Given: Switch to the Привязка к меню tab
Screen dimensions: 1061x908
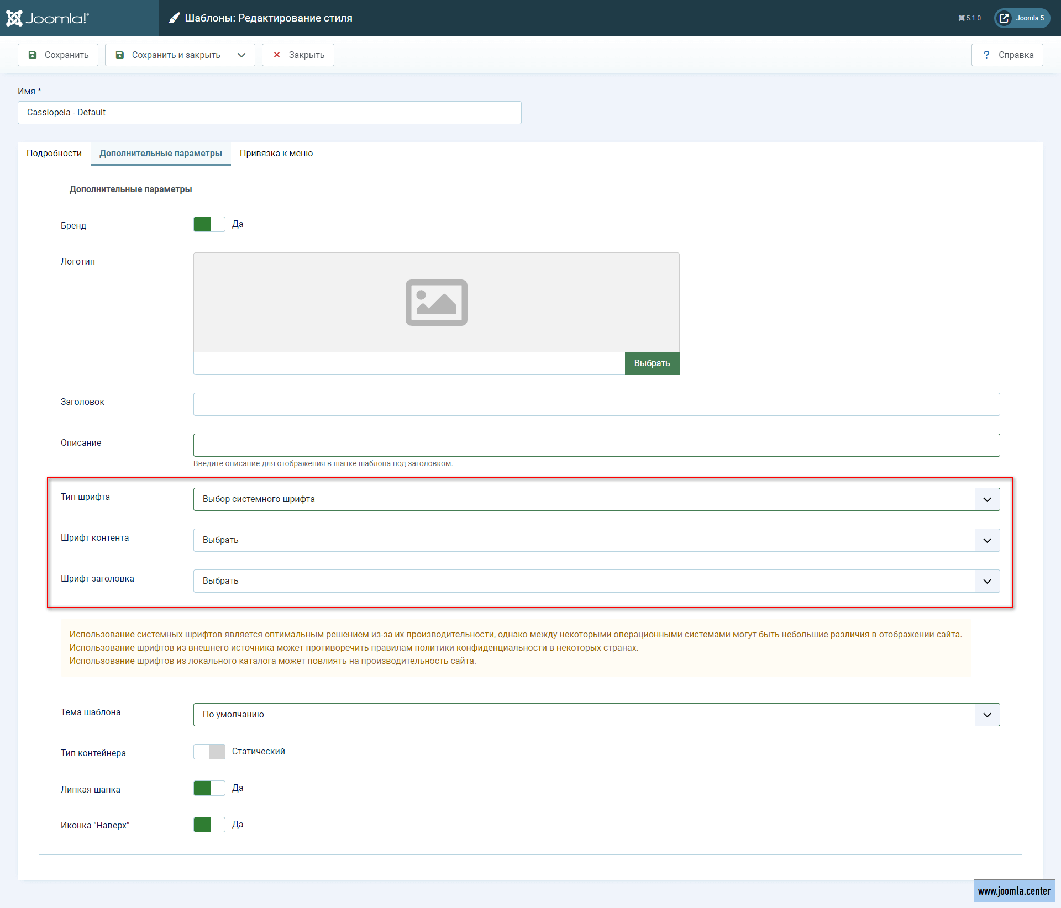Looking at the screenshot, I should pos(276,154).
